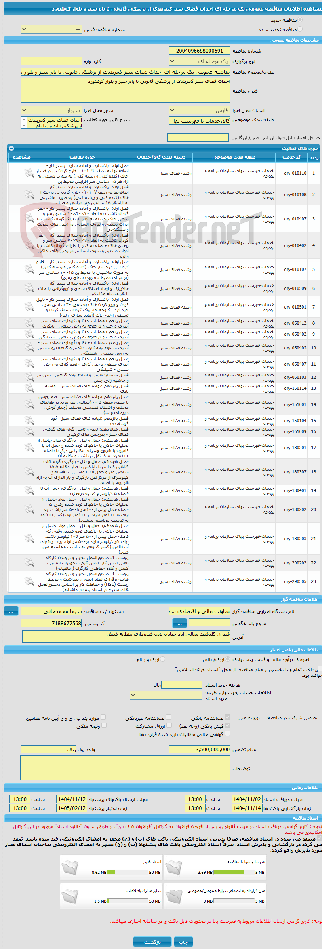Open view icon for row qry-180203
The height and width of the screenshot is (949, 322).
pos(29,539)
